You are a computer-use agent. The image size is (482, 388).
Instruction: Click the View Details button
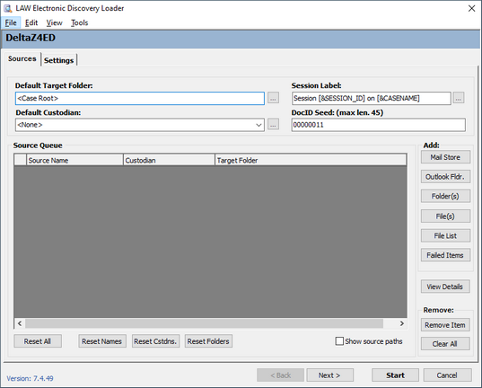tap(445, 287)
